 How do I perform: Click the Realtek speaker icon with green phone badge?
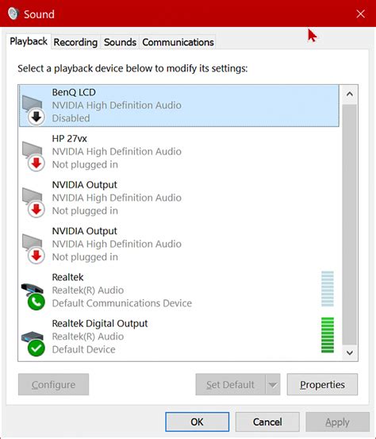33,297
